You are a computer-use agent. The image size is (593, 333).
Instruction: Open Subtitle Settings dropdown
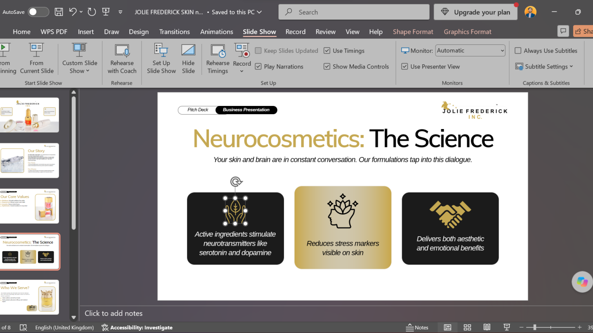click(544, 67)
